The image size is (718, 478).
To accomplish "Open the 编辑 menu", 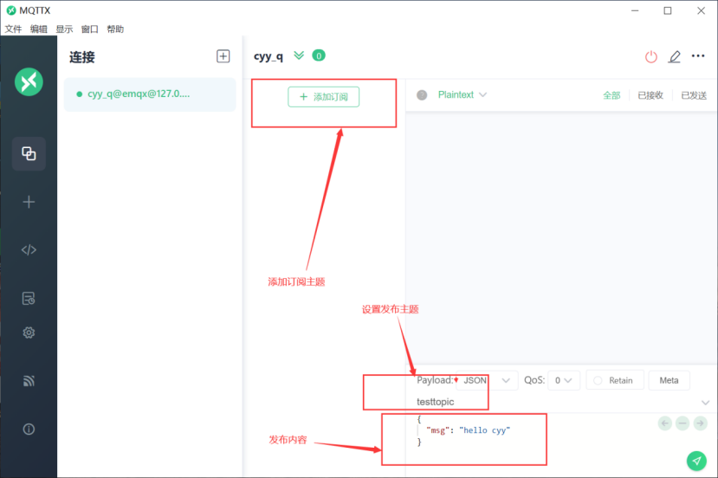I will [39, 29].
